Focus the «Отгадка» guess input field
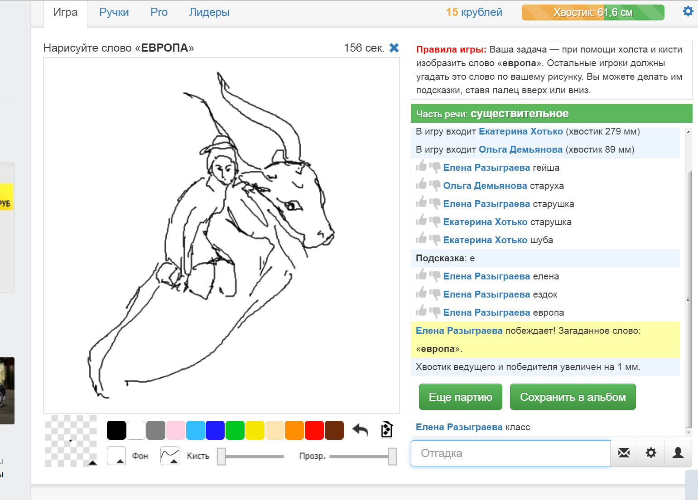The image size is (698, 500). click(510, 453)
